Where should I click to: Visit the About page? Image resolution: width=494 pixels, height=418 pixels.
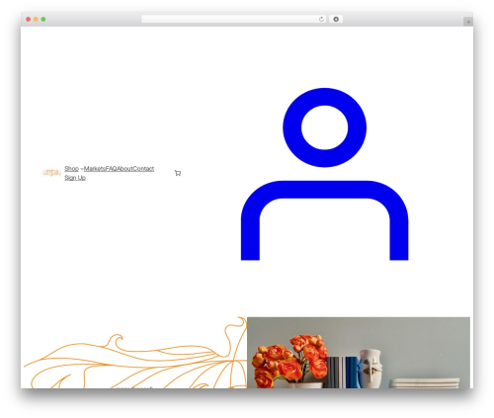click(x=124, y=169)
